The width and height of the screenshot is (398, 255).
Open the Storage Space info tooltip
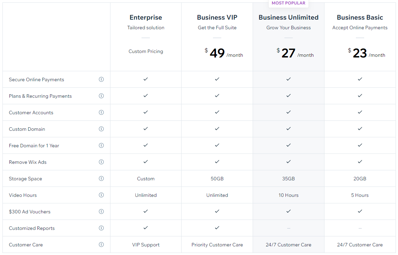[x=101, y=178]
